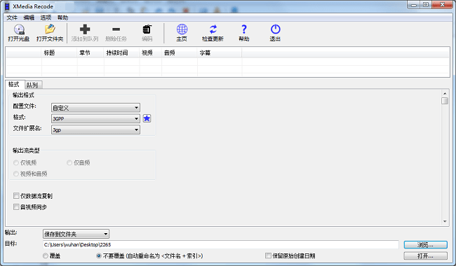
Task: Select Do not overwrite (不要覆盖) radio button
Action: [99, 255]
